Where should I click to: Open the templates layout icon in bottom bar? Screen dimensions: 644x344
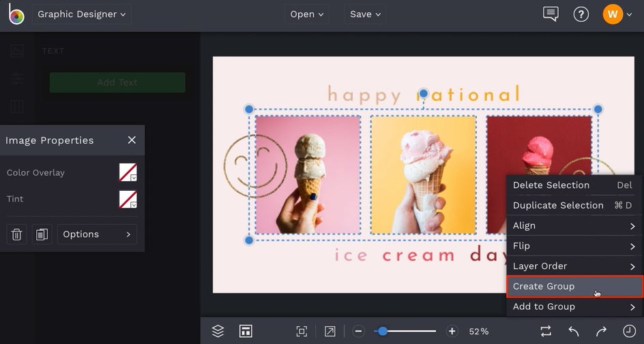coord(246,331)
